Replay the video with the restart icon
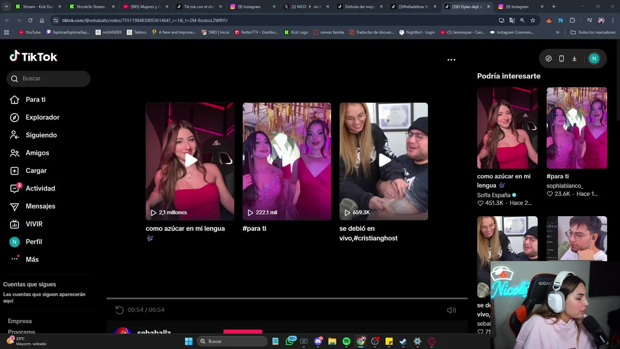This screenshot has width=620, height=349. (119, 310)
